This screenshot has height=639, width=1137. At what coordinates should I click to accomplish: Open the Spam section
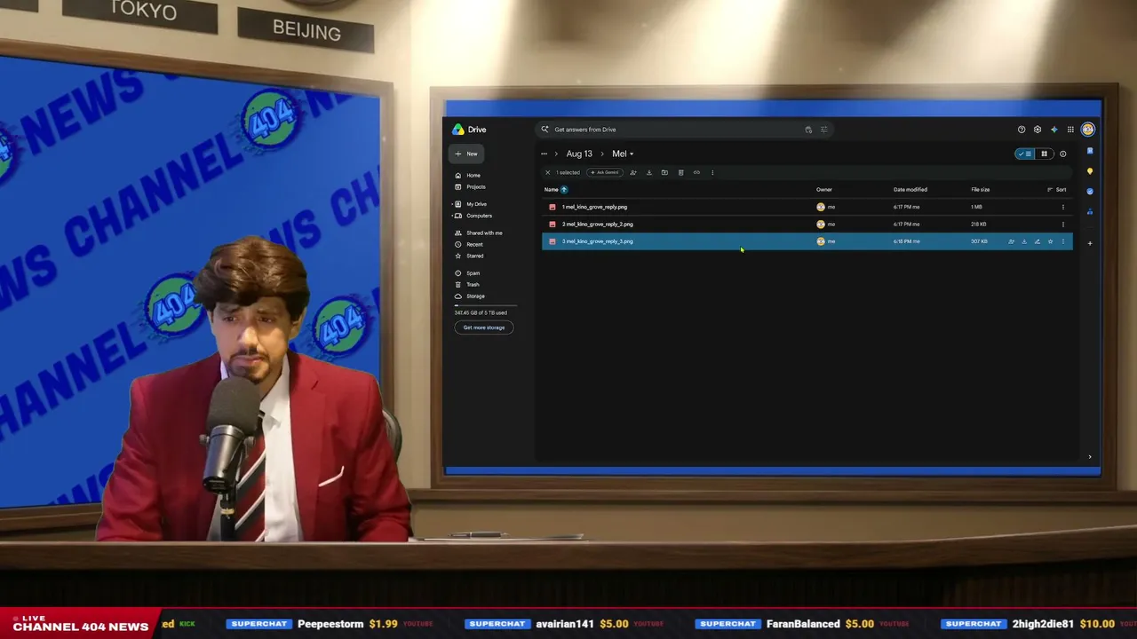pos(467,273)
